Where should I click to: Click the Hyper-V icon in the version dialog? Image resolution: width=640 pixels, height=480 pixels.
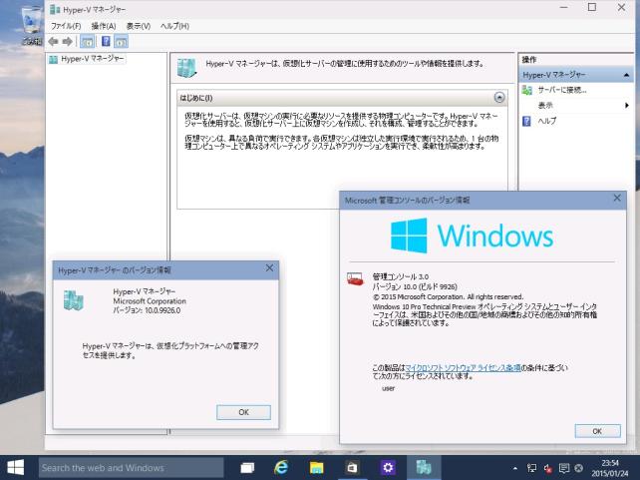click(74, 300)
